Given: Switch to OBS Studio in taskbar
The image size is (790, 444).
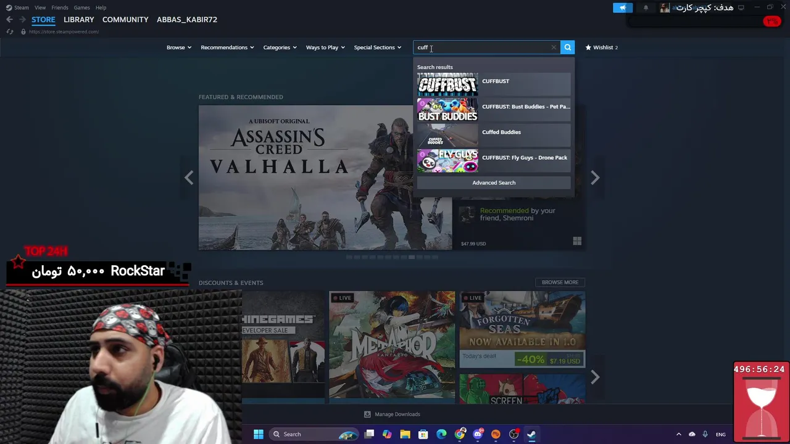Looking at the screenshot, I should click(513, 434).
